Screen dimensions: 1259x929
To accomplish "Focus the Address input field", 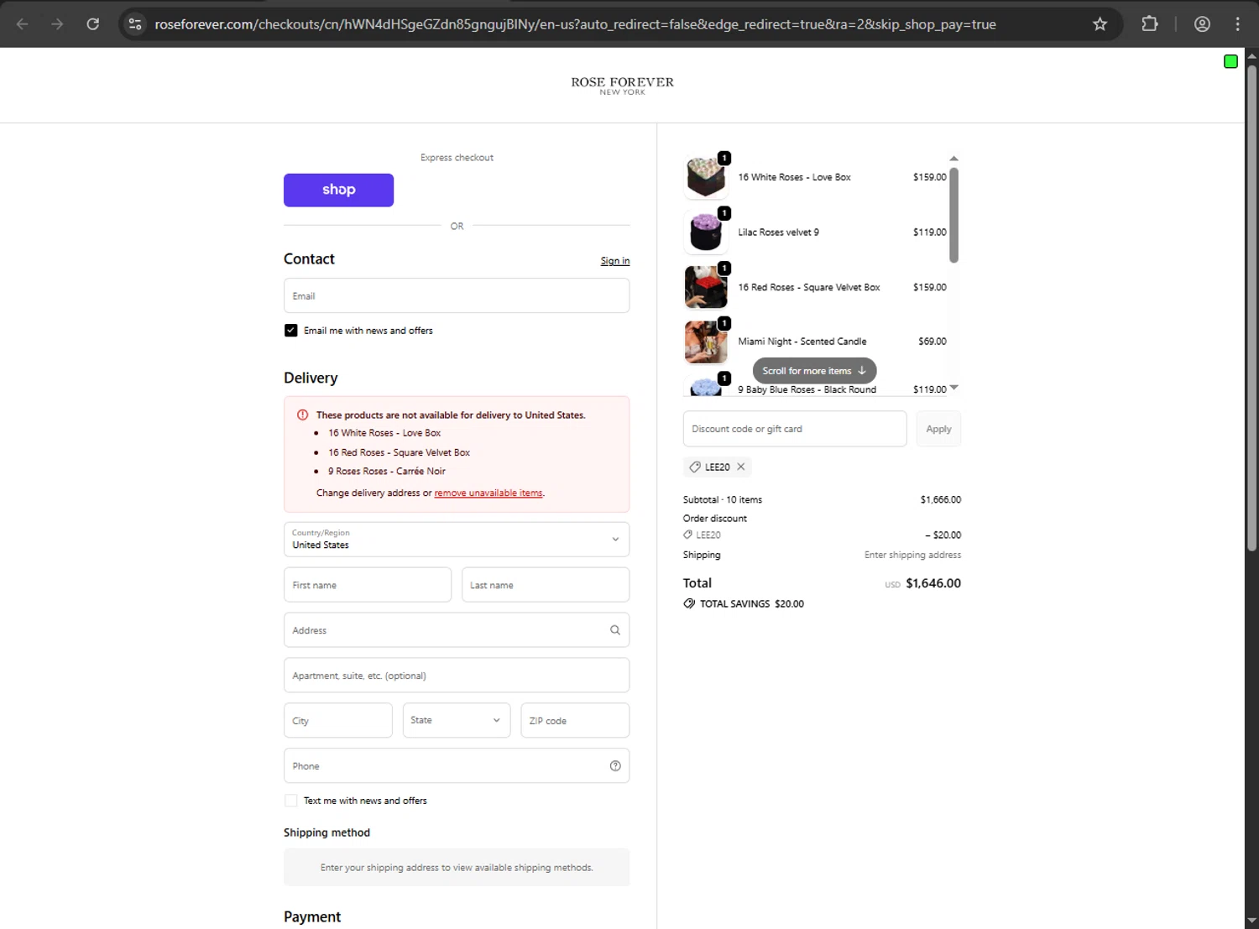I will pyautogui.click(x=457, y=630).
